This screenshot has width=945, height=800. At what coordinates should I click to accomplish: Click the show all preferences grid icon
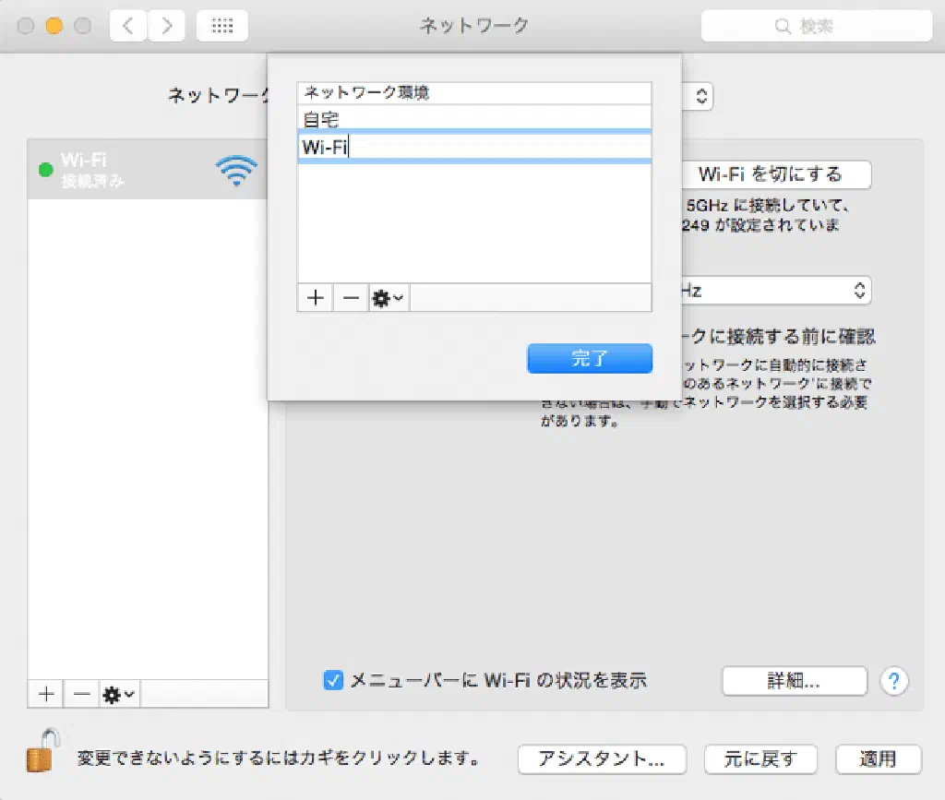coord(221,26)
